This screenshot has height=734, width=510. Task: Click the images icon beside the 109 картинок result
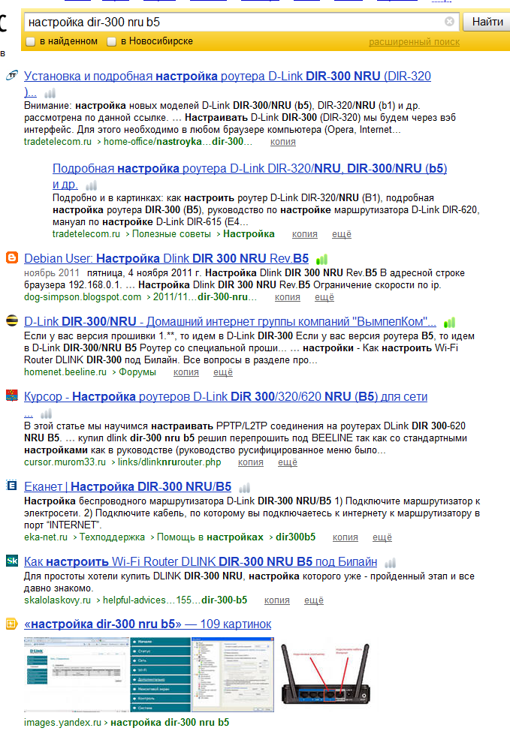[12, 624]
